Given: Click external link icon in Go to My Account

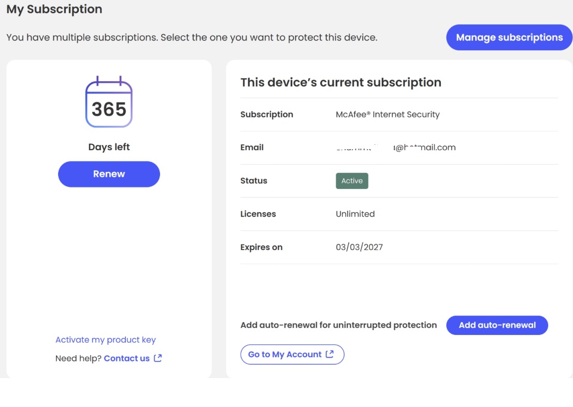Looking at the screenshot, I should (330, 354).
